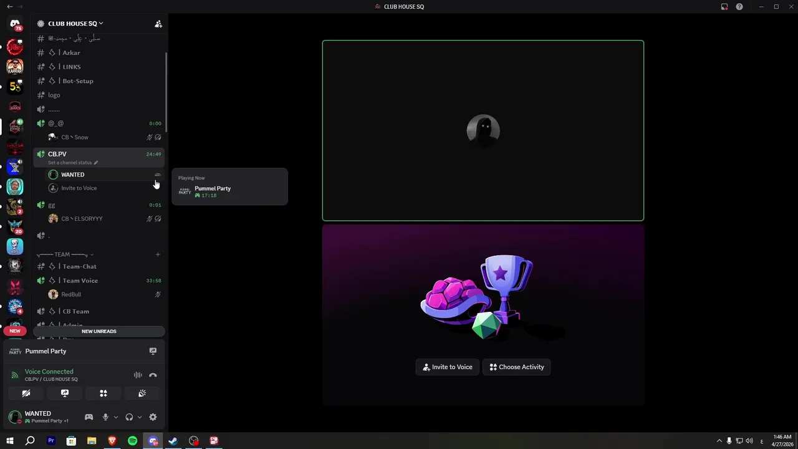This screenshot has width=798, height=449.
Task: Open Discord help question mark icon
Action: [739, 7]
